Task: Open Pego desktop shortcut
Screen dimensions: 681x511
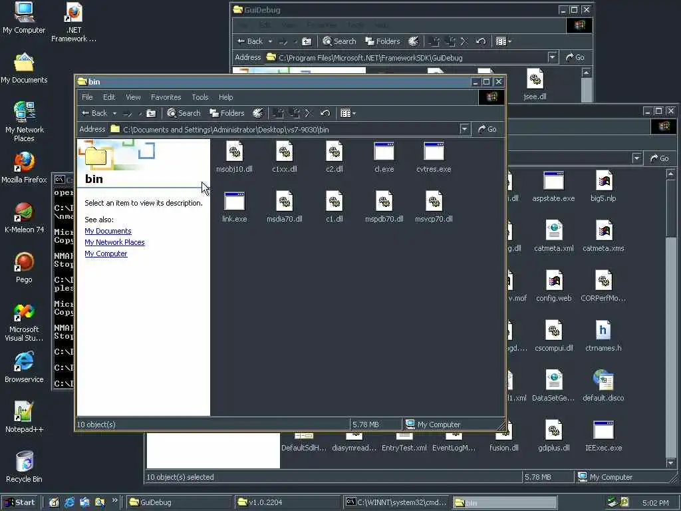Action: (x=24, y=267)
